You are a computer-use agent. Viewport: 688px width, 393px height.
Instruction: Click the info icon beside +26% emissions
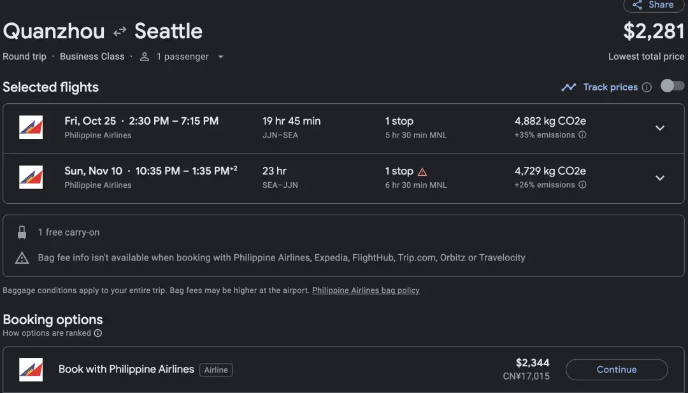(582, 185)
